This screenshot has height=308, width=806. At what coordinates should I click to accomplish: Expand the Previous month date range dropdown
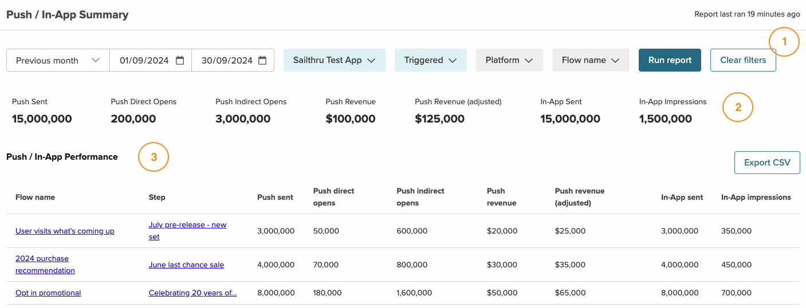tap(58, 60)
